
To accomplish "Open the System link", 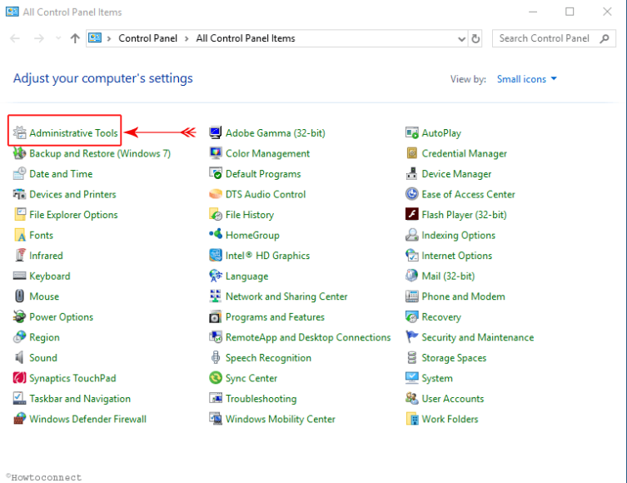I will [437, 378].
